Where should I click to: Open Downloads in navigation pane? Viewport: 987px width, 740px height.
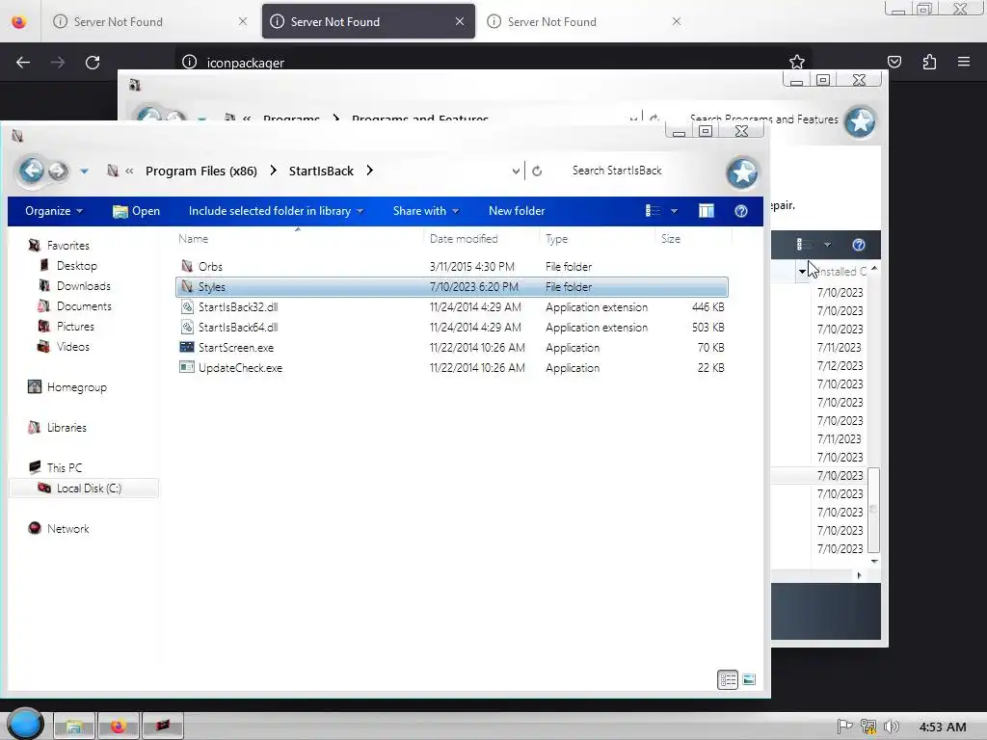(74, 285)
